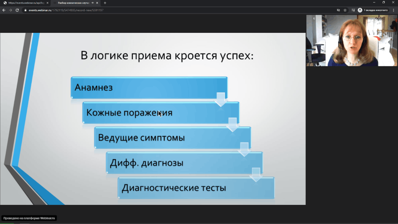Reload the webinar page
Image resolution: width=398 pixels, height=224 pixels.
point(17,10)
